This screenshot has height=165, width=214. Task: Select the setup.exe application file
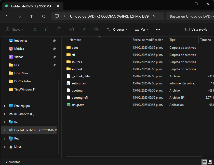(78, 105)
